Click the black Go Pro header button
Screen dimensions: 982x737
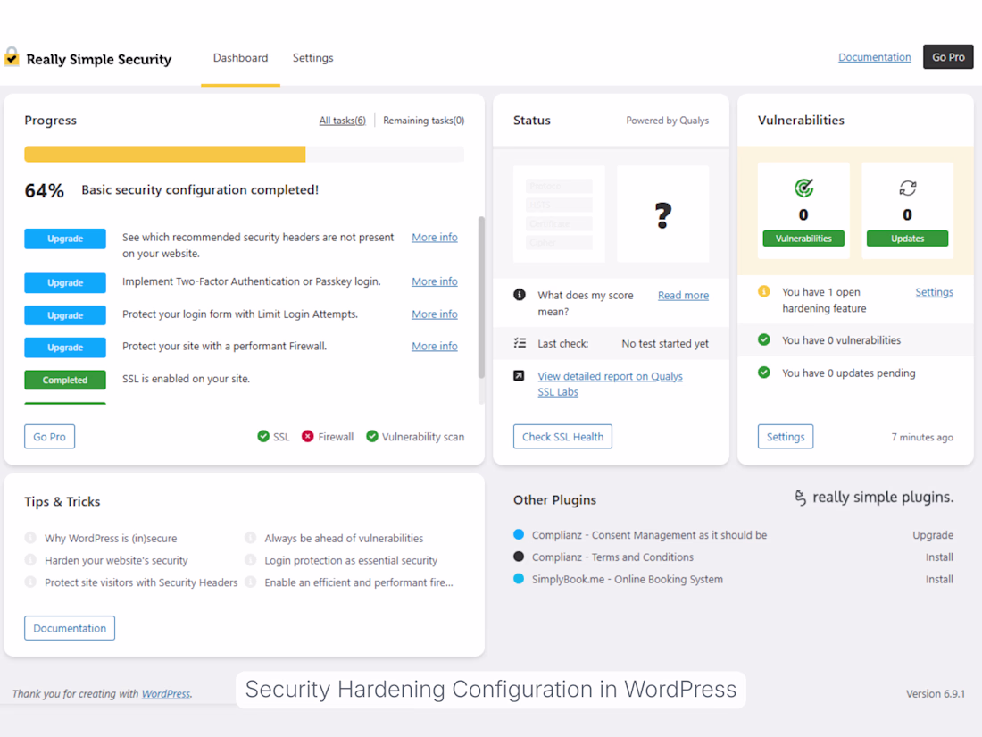click(x=948, y=57)
